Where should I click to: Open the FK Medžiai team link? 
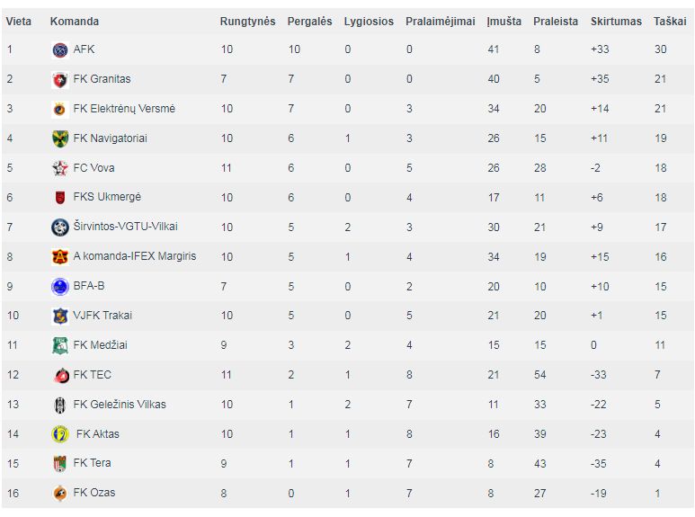[100, 345]
